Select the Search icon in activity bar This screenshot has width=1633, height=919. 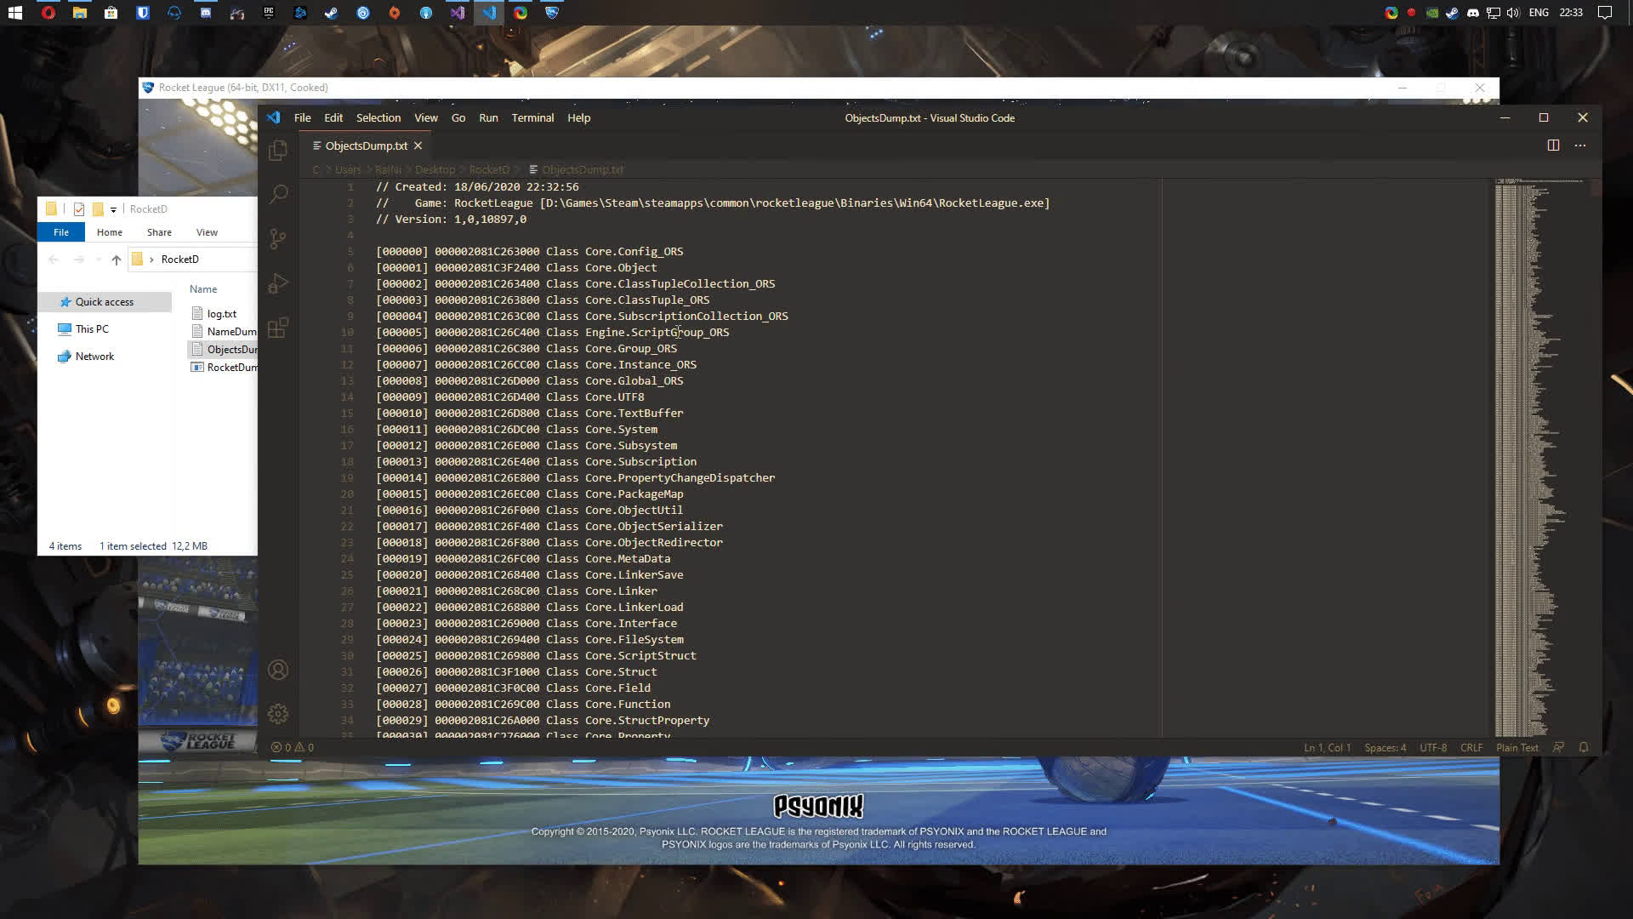coord(277,193)
